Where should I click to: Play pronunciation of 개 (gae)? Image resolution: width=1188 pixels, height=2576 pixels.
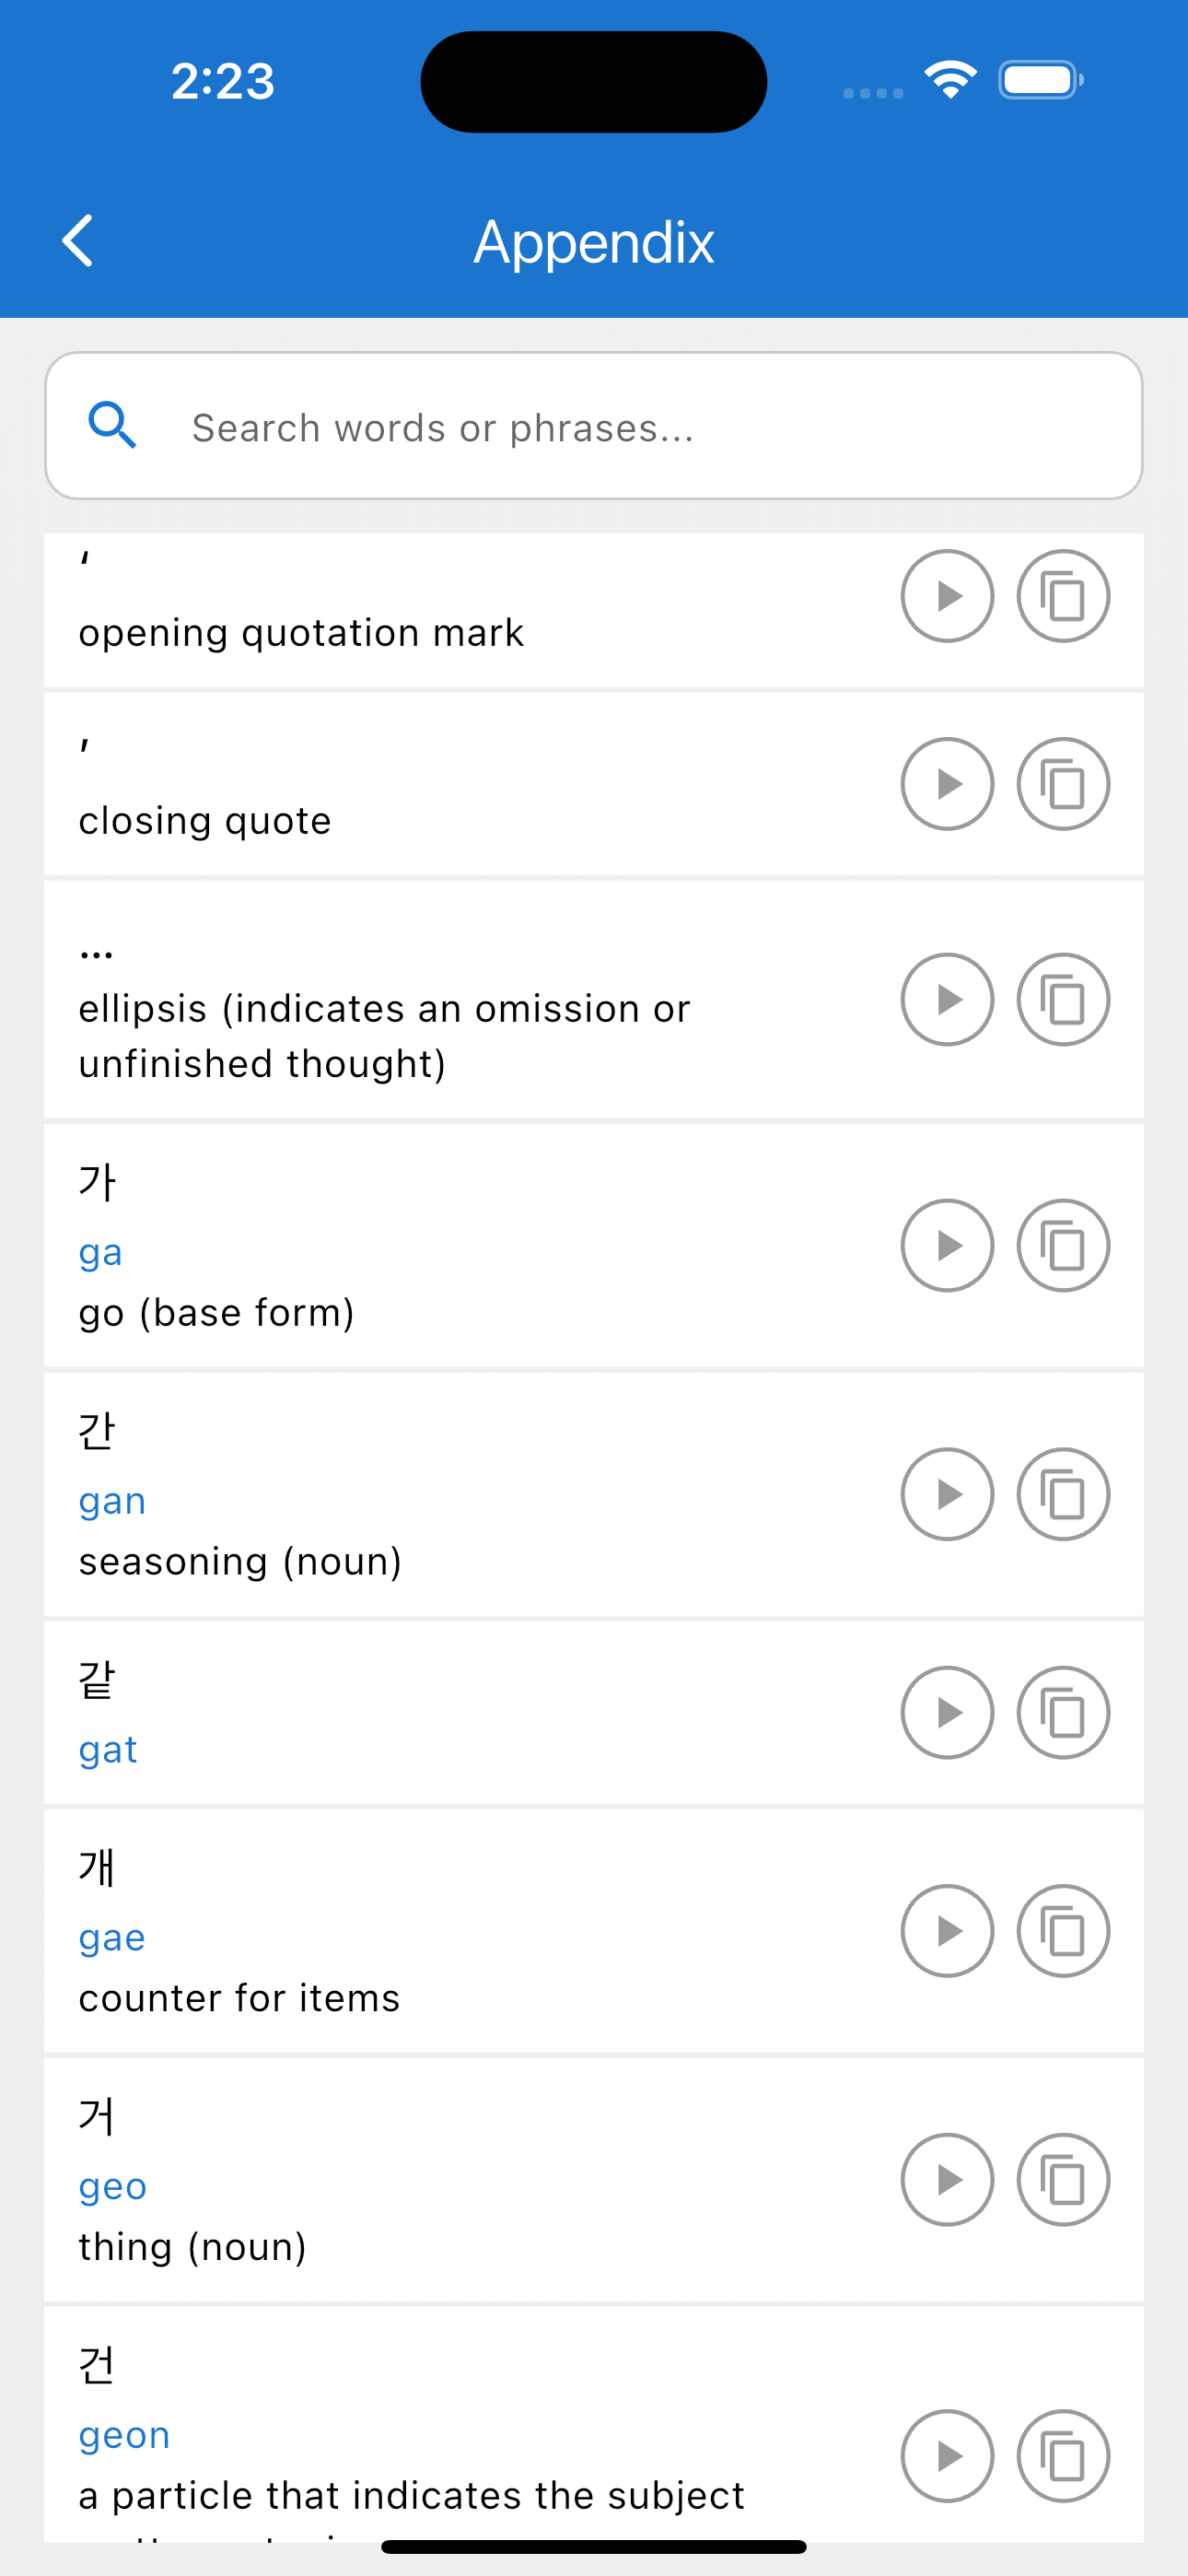pyautogui.click(x=947, y=1931)
